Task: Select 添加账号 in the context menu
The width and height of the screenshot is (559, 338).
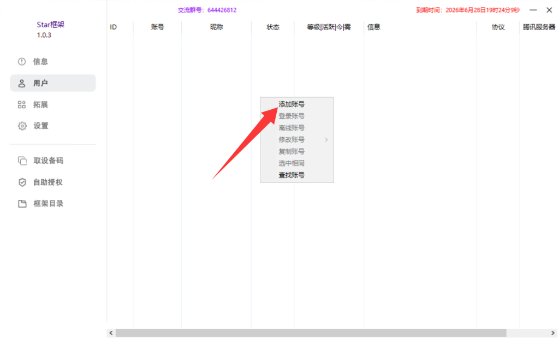Action: [292, 104]
